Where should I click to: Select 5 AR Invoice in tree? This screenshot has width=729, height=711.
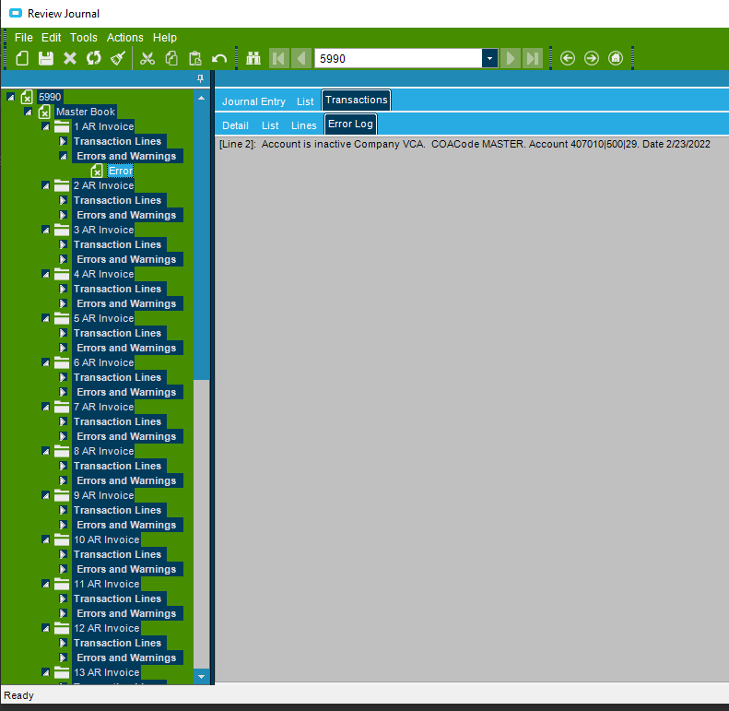(x=103, y=318)
